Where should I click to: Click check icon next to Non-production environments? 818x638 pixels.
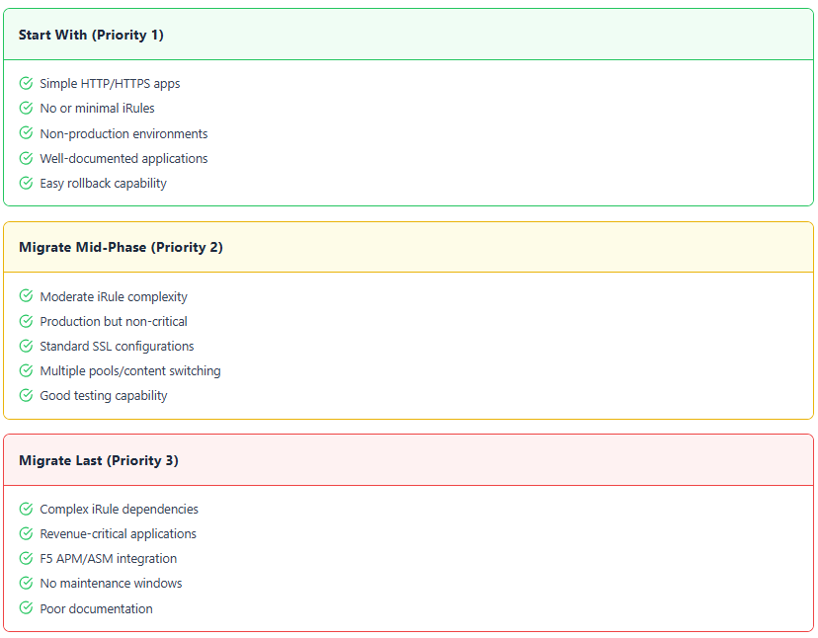[26, 133]
